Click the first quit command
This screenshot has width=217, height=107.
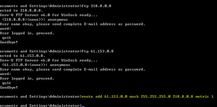pyautogui.click(x=7, y=38)
